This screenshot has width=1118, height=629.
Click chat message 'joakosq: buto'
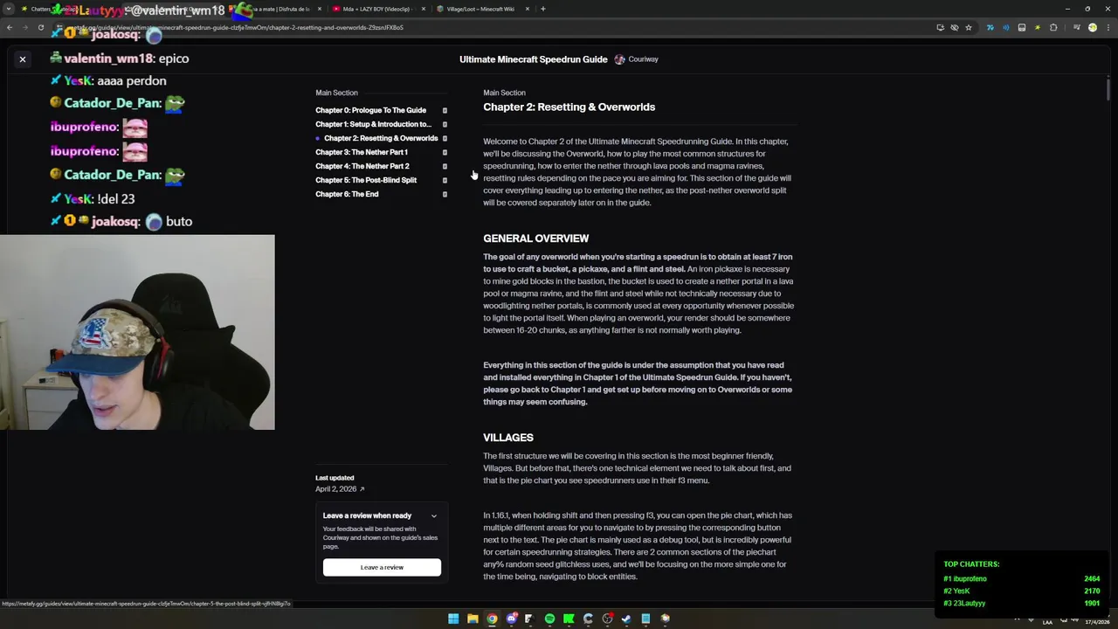coord(121,222)
